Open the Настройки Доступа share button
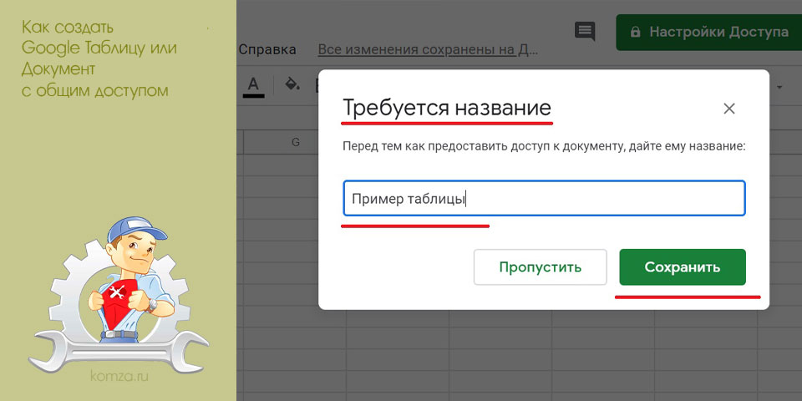The height and width of the screenshot is (401, 802). pyautogui.click(x=709, y=33)
